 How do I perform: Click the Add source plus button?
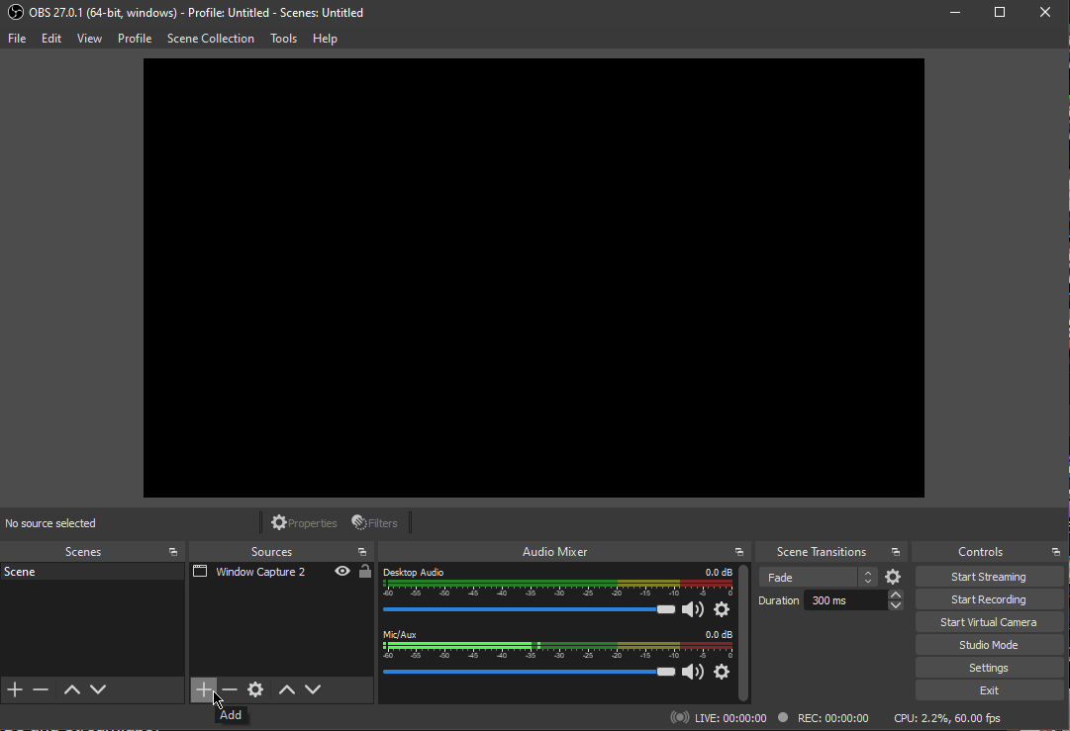coord(203,689)
